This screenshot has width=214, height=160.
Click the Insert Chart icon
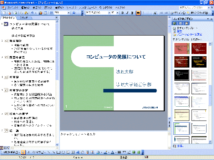click(x=40, y=13)
